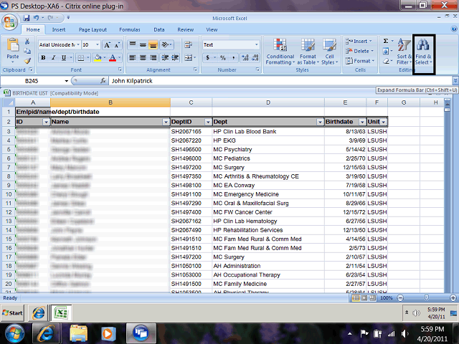Toggle Italic formatting in the Font group
Viewport: 459px width, 344px height.
(53, 57)
